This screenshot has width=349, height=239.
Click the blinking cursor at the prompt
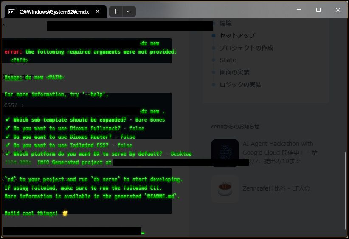coord(143,233)
